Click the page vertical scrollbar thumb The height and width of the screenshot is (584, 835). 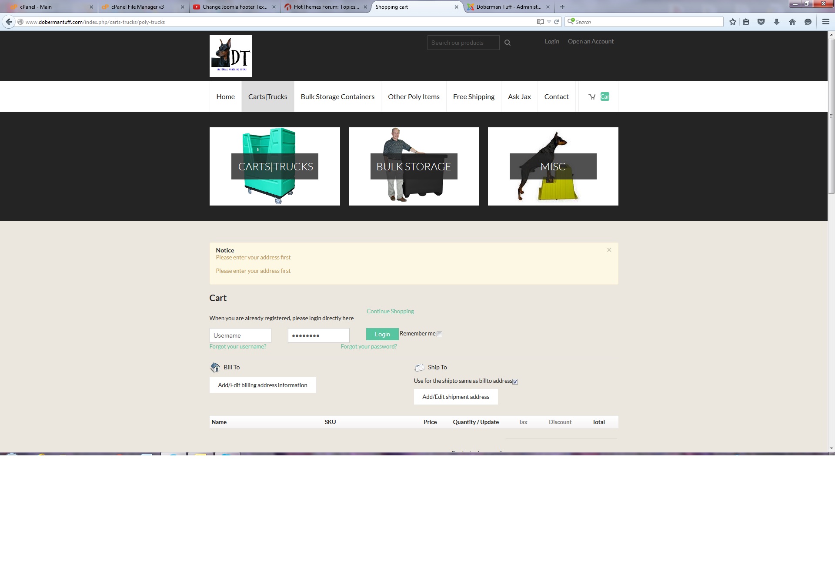tap(831, 116)
